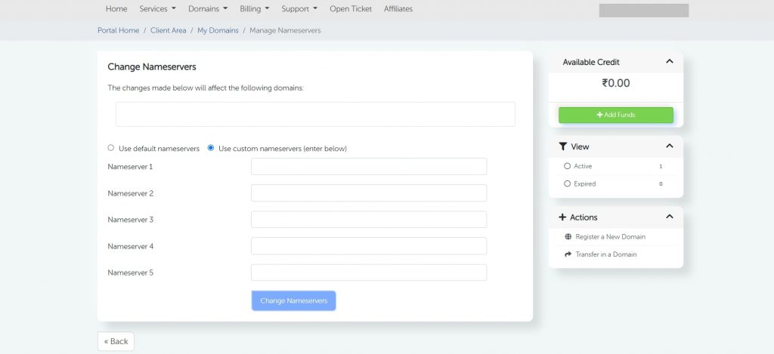The width and height of the screenshot is (774, 354).
Task: Choose the Expired view filter radio
Action: pyautogui.click(x=567, y=183)
